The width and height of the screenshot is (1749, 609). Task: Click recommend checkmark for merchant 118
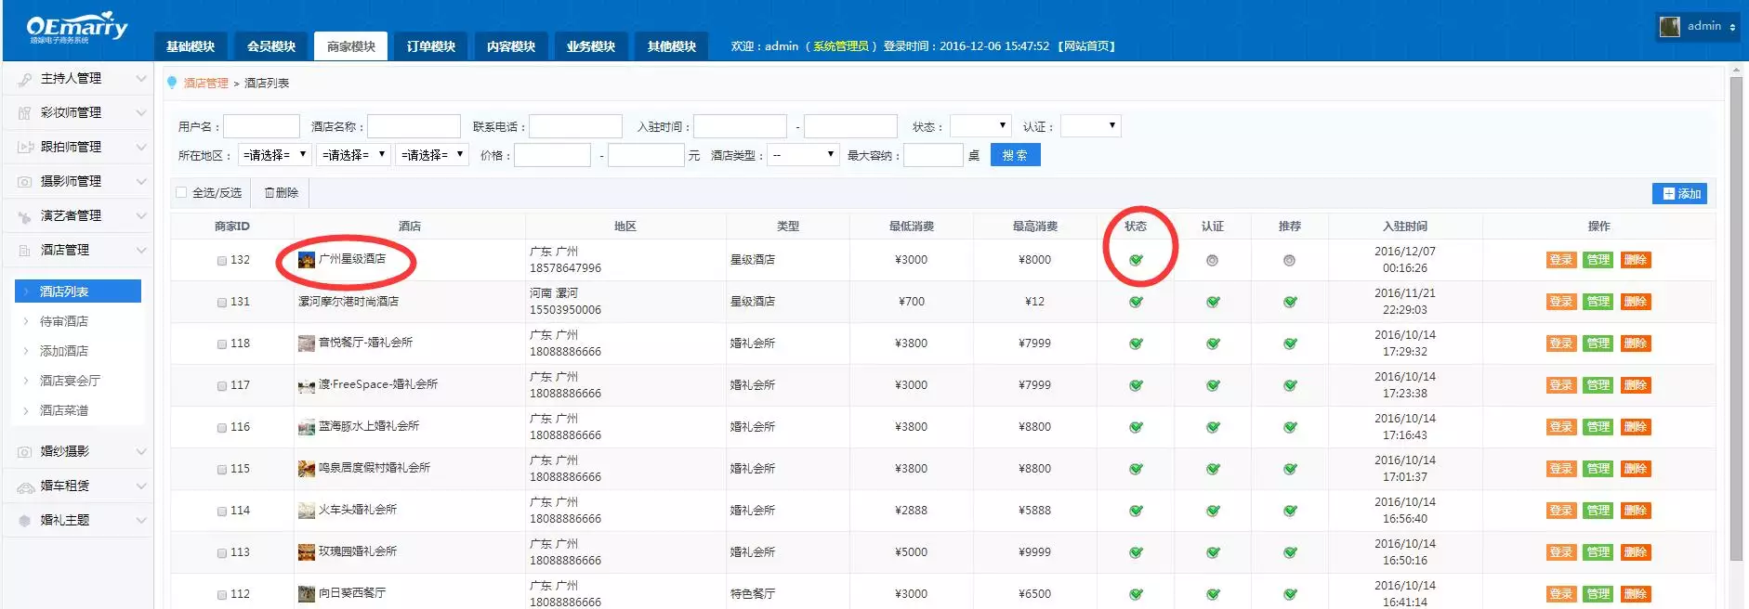click(x=1290, y=343)
